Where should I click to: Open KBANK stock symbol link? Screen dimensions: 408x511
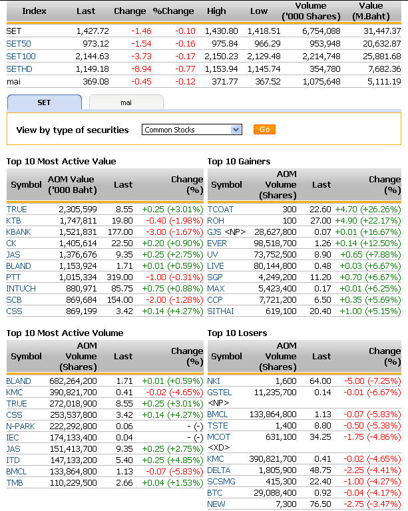point(19,232)
